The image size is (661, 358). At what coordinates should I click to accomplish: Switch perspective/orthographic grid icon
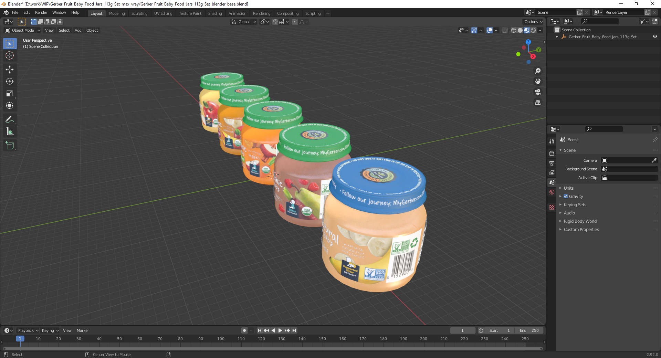[x=538, y=103]
